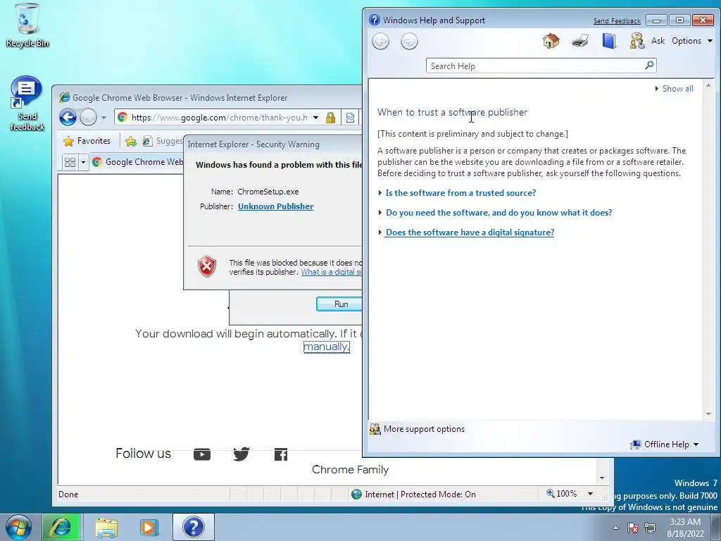Click Send Feedback link in Help title bar

[x=617, y=20]
